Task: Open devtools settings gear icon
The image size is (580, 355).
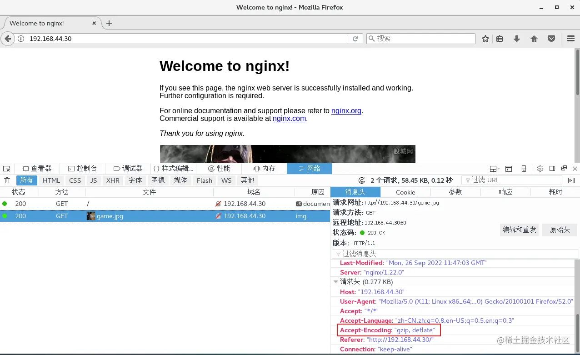Action: [x=540, y=169]
